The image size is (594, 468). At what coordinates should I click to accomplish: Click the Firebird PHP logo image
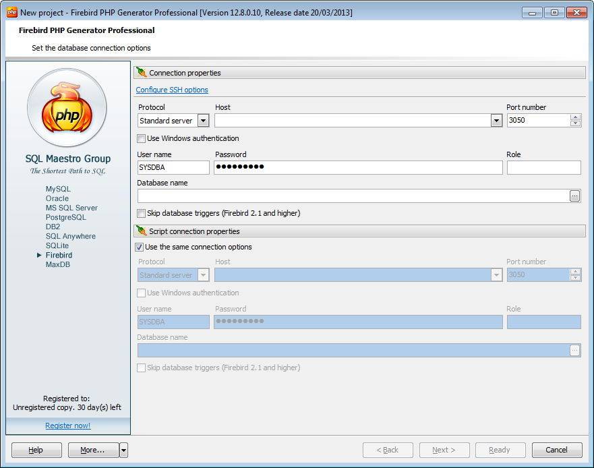pyautogui.click(x=67, y=108)
